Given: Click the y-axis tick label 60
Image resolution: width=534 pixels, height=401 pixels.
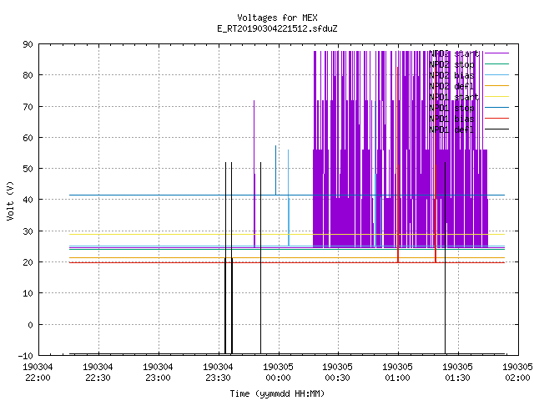Looking at the screenshot, I should tap(28, 138).
